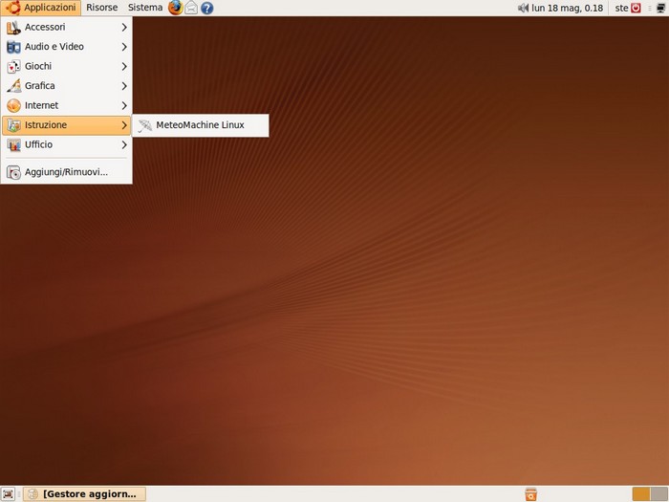Image resolution: width=669 pixels, height=502 pixels.
Task: Select Audio e Video entry
Action: 66,47
